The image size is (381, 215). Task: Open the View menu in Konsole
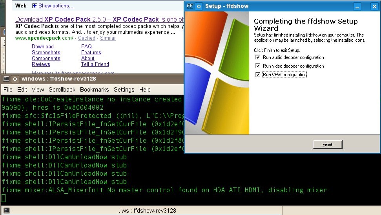pos(38,90)
